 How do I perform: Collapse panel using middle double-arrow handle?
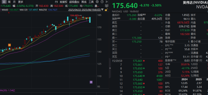coord(110,68)
